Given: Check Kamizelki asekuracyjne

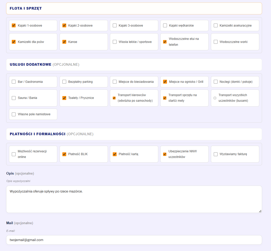Looking at the screenshot, I should point(216,26).
